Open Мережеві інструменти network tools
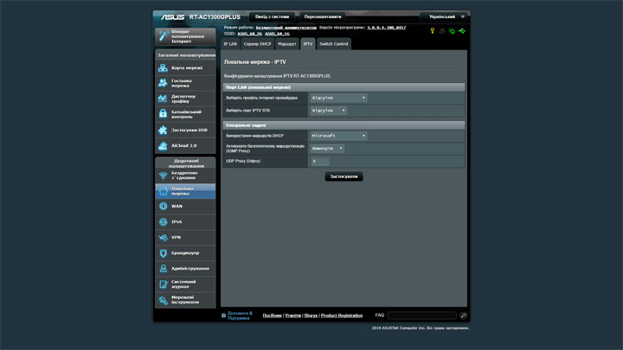This screenshot has height=350, width=623. pyautogui.click(x=185, y=300)
